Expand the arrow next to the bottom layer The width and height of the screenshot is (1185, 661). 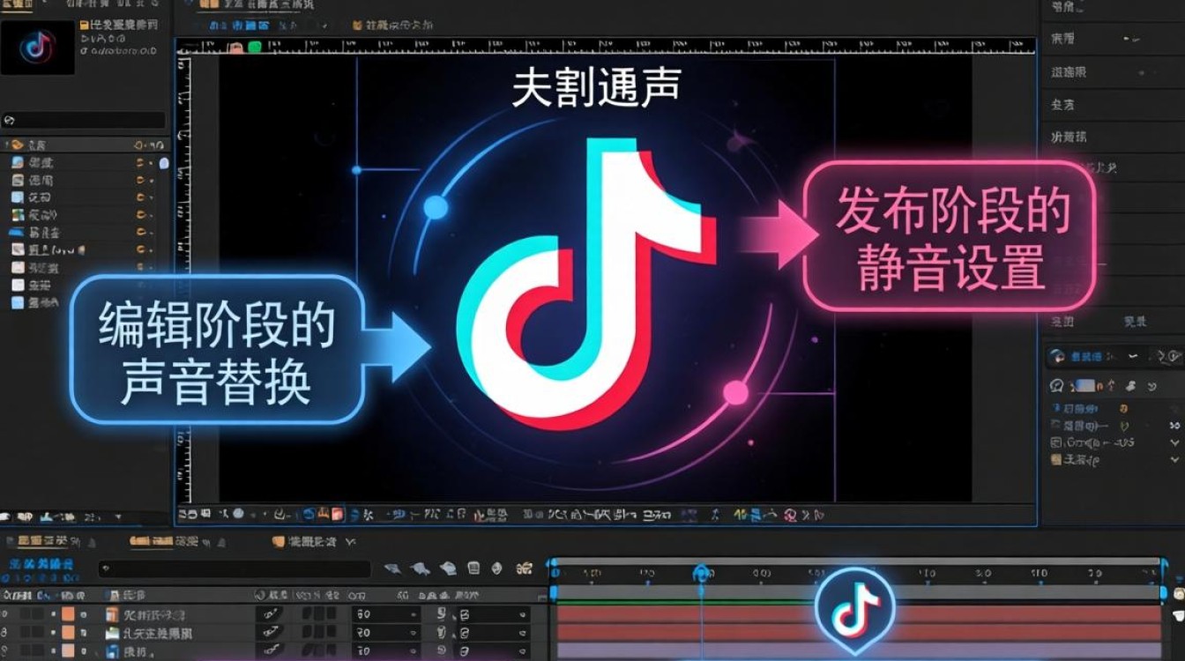tap(97, 654)
